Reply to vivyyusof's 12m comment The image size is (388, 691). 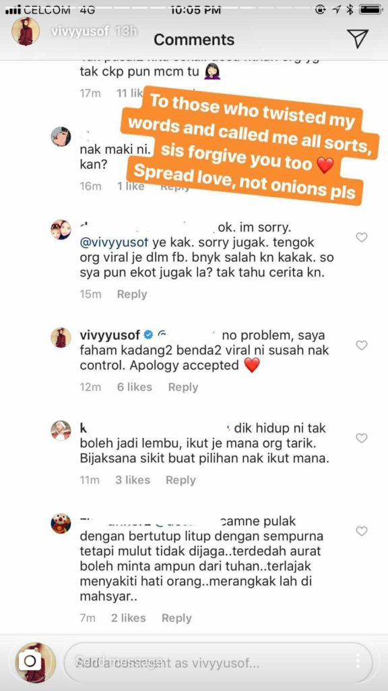pyautogui.click(x=183, y=387)
